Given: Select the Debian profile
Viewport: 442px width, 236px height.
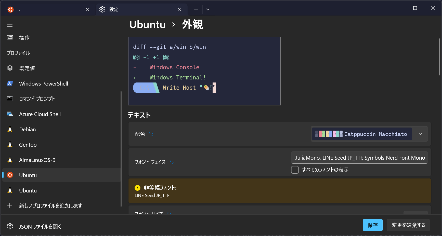Looking at the screenshot, I should (x=61, y=129).
